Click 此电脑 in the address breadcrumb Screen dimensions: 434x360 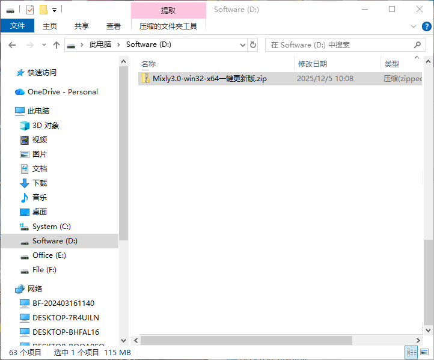coord(100,44)
